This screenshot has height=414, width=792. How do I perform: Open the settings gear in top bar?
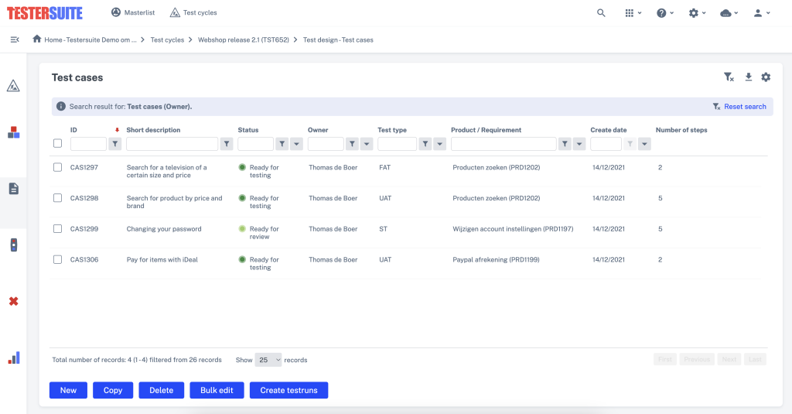click(x=694, y=13)
